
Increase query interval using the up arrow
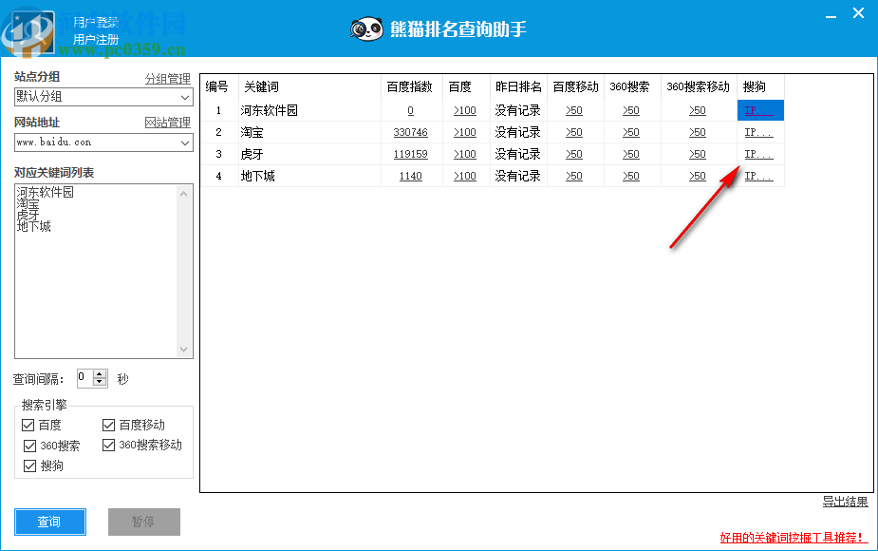(101, 373)
